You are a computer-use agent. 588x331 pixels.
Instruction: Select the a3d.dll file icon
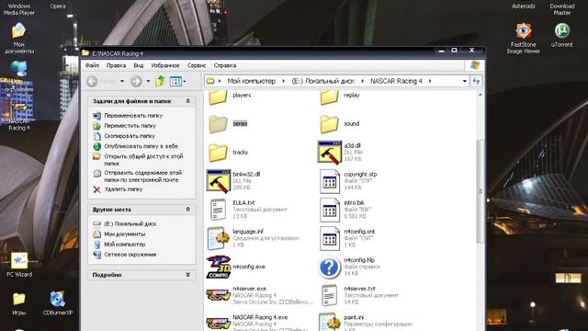coord(329,153)
